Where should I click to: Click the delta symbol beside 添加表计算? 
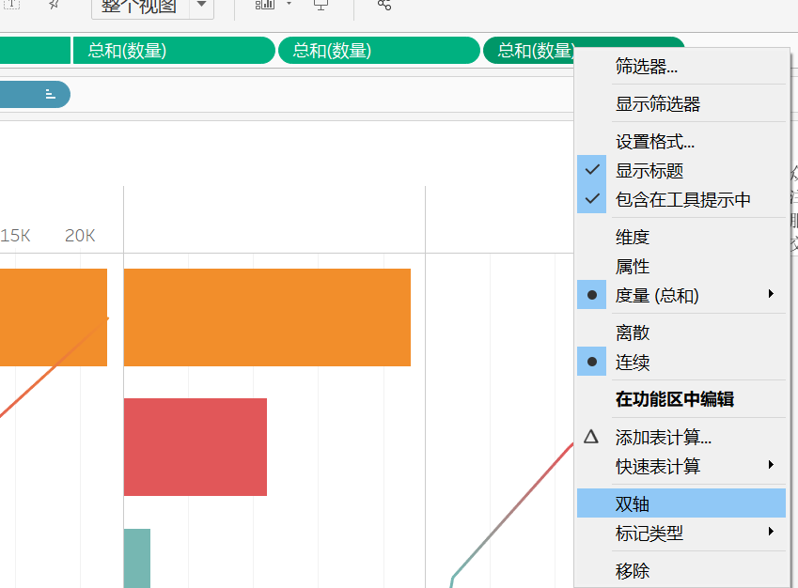(x=592, y=438)
